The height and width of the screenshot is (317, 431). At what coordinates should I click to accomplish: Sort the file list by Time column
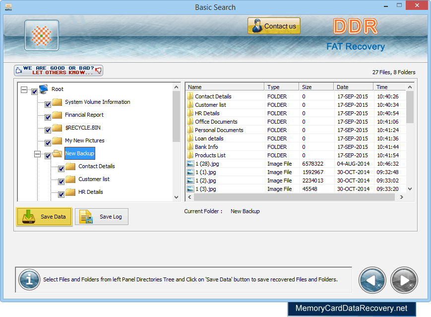(389, 87)
